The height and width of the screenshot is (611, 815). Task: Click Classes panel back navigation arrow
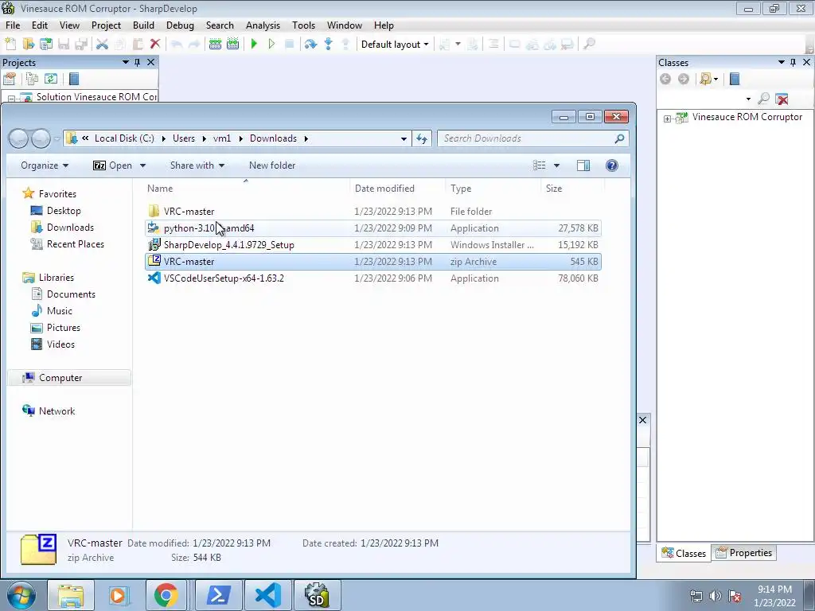tap(665, 79)
